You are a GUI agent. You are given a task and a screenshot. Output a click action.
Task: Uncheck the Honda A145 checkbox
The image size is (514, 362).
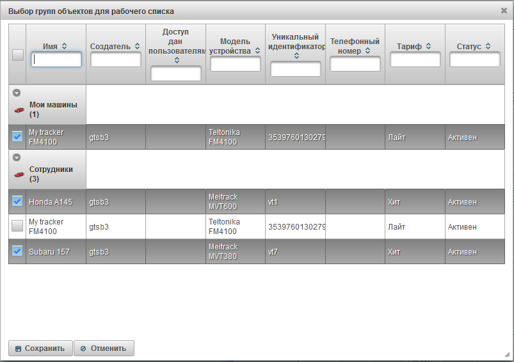17,201
